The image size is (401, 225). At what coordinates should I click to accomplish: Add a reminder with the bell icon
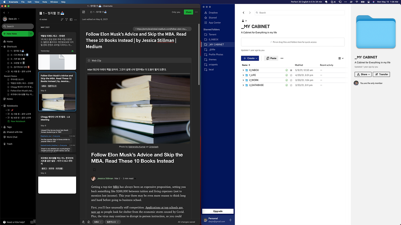point(83,222)
